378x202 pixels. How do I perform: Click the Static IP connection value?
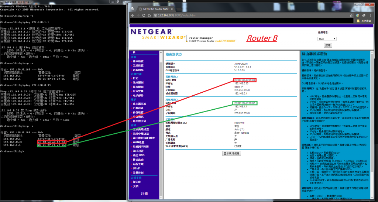239,86
